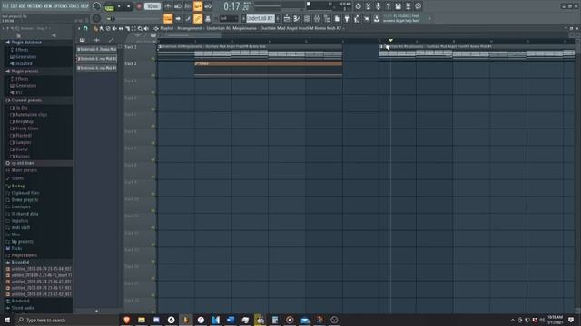Click the download content library icon
The width and height of the screenshot is (581, 326).
pyautogui.click(x=377, y=18)
